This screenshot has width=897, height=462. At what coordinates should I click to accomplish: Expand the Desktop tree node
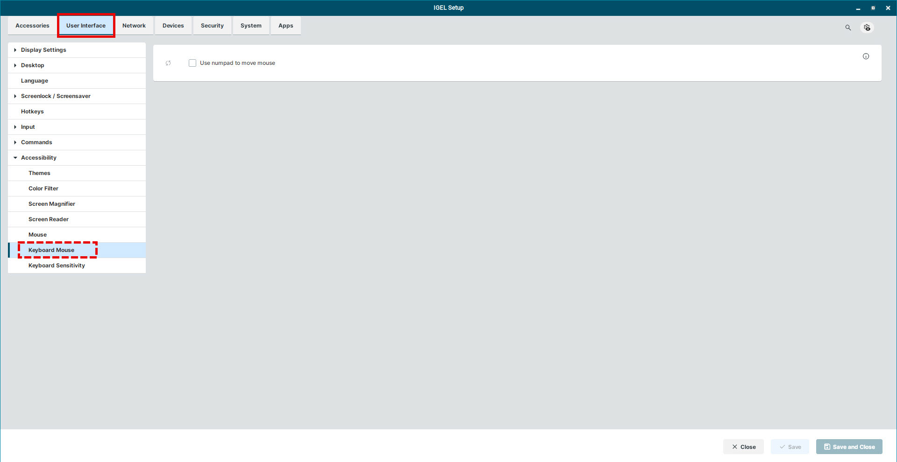tap(15, 65)
